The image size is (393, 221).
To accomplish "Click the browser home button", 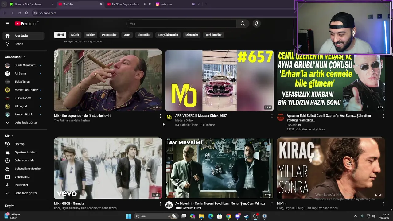I will coord(26,13).
